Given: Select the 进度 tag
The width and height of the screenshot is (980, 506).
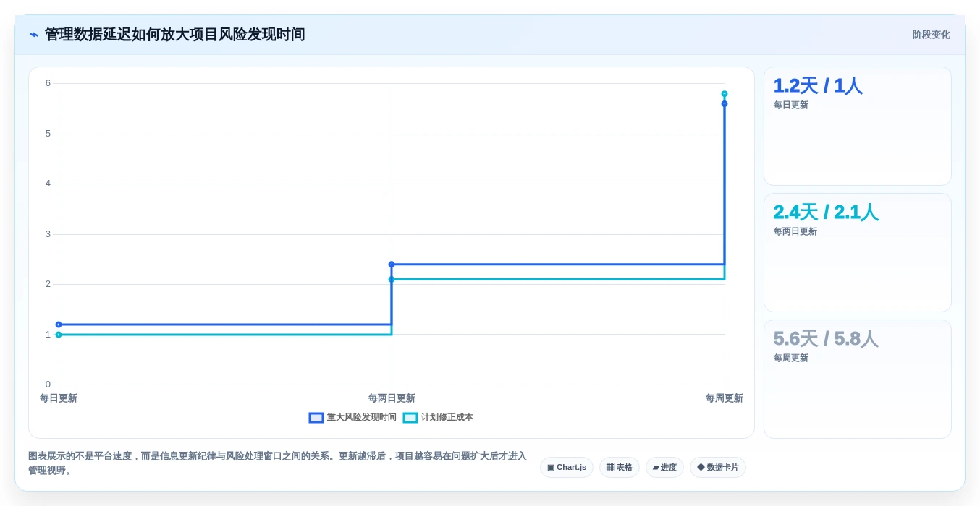Looking at the screenshot, I should pyautogui.click(x=664, y=468).
